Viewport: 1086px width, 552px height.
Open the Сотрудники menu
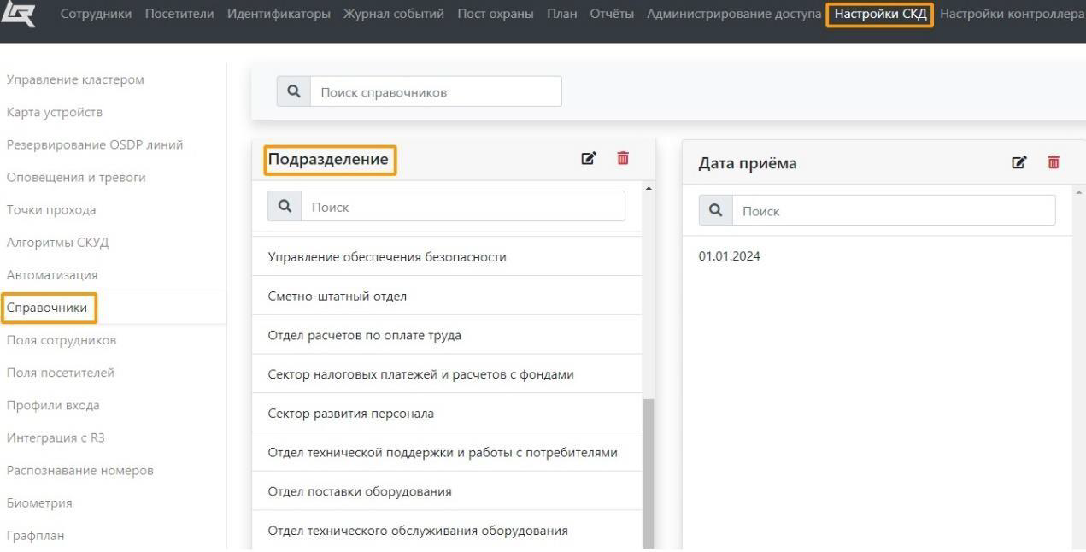point(97,15)
